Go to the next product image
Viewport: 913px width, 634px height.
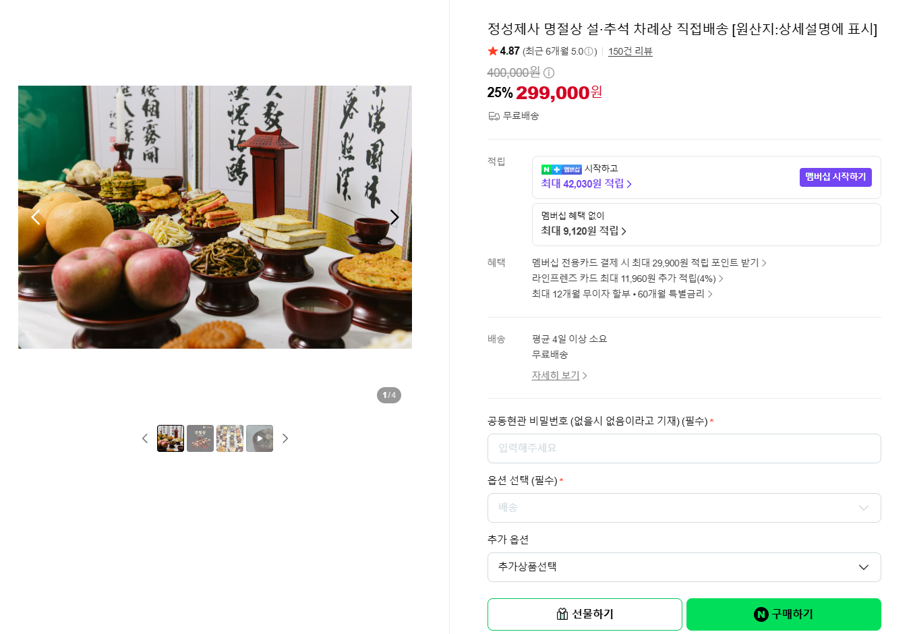[x=394, y=217]
